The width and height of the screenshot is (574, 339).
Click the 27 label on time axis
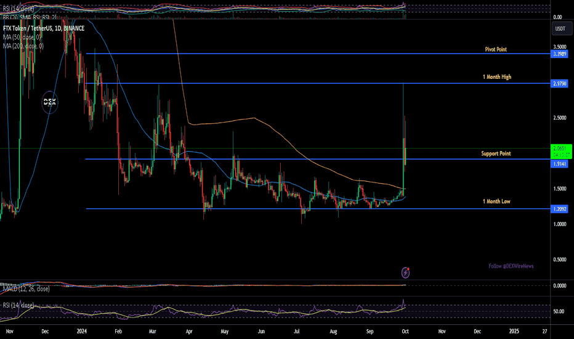point(544,332)
